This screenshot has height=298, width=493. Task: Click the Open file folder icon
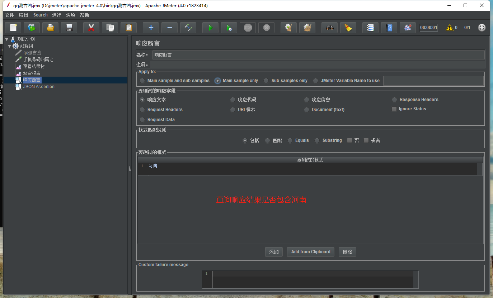(x=51, y=28)
